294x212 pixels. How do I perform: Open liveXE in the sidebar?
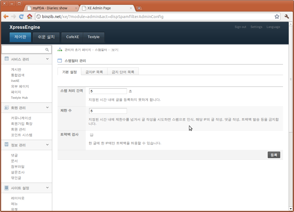click(x=15, y=81)
